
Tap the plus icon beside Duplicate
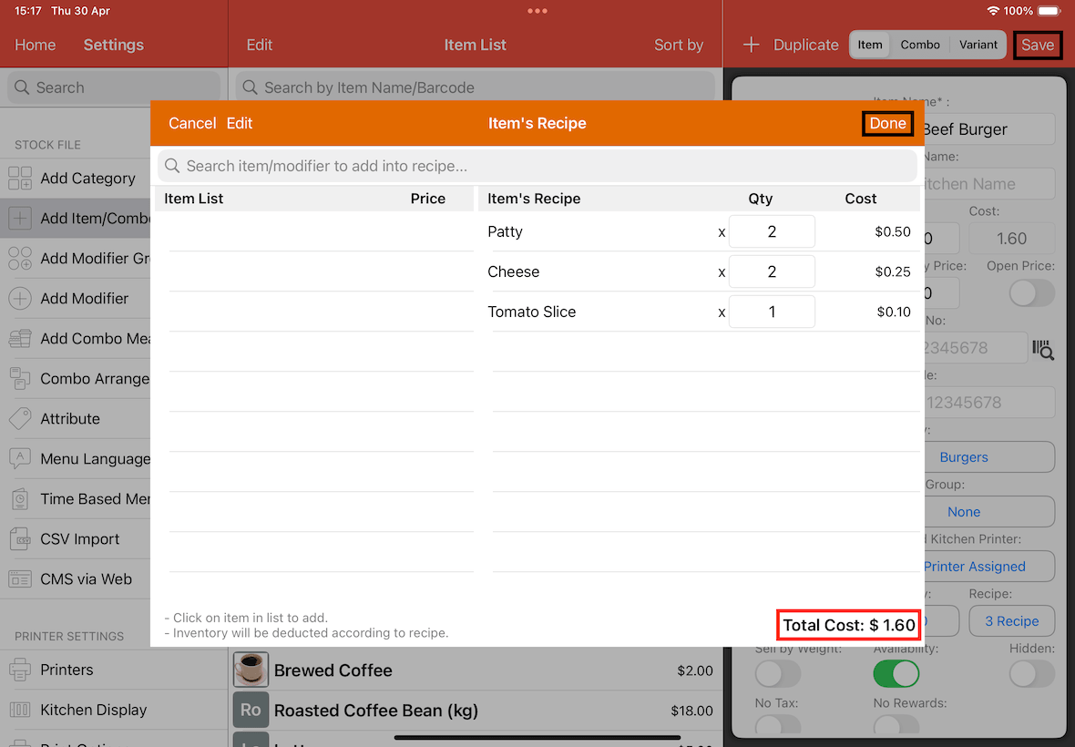752,46
